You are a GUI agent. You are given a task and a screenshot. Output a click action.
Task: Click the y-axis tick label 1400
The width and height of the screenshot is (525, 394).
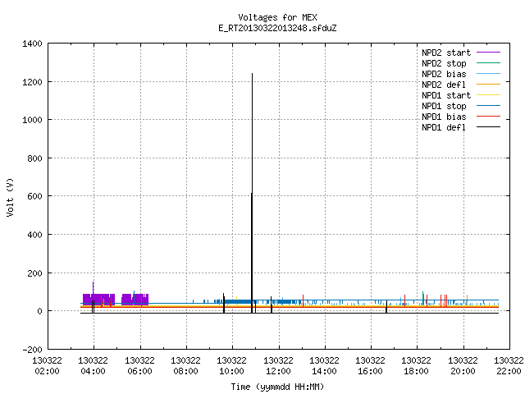click(32, 44)
